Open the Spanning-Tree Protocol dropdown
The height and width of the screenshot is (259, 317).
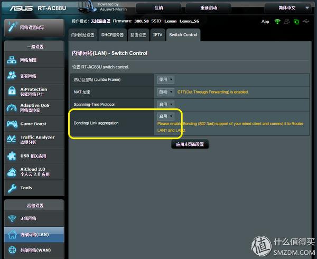click(x=165, y=104)
